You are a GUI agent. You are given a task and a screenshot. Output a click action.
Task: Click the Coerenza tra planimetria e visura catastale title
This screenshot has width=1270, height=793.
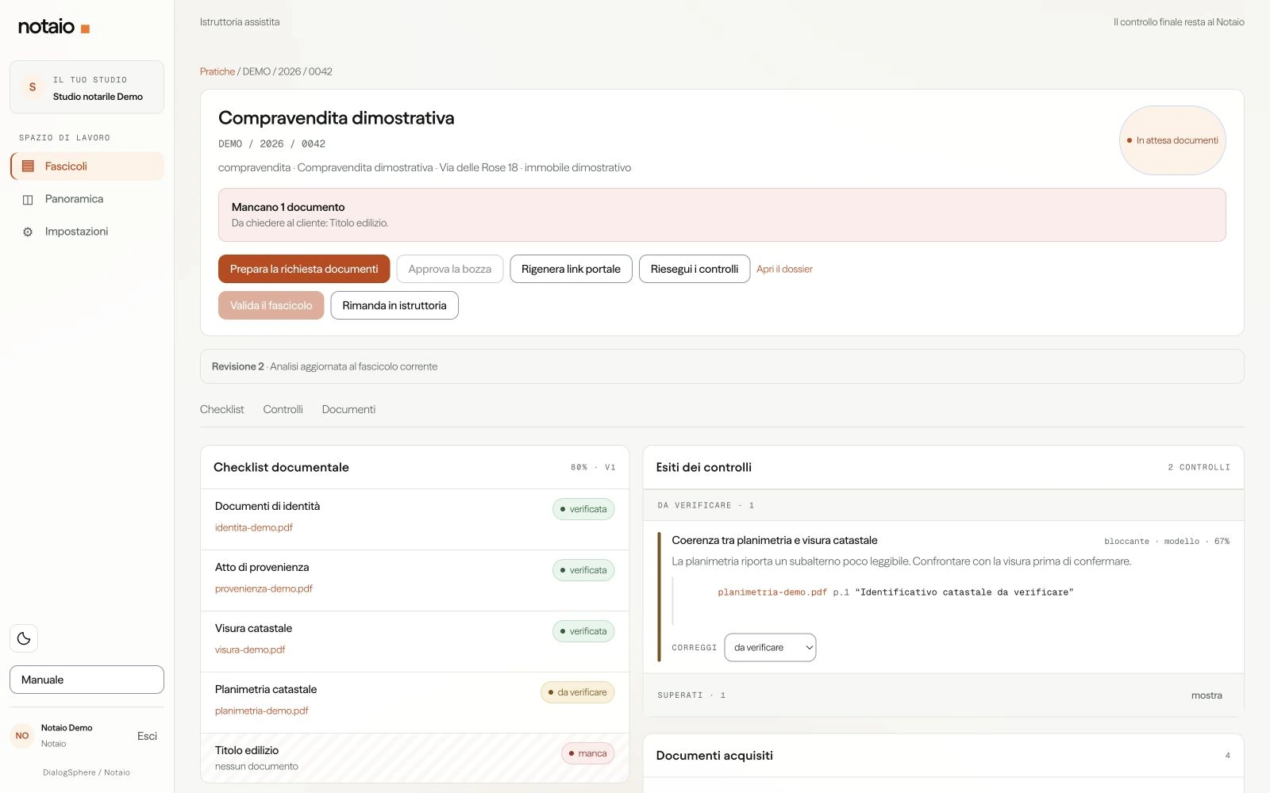coord(775,540)
